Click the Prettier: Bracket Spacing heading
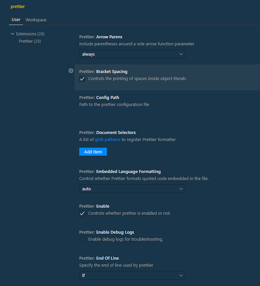Screen dimensions: 260x286 point(103,71)
